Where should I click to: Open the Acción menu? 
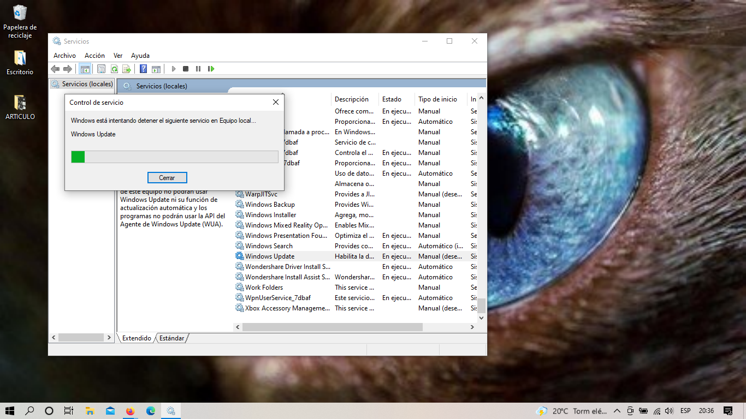click(x=94, y=56)
